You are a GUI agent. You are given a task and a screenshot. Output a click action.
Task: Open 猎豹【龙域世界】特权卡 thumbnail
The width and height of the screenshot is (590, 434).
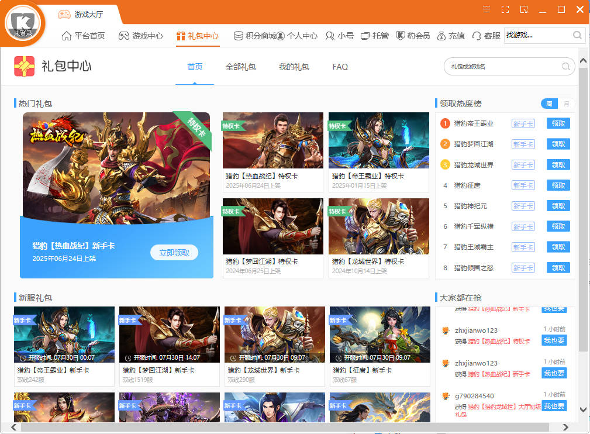pos(378,226)
